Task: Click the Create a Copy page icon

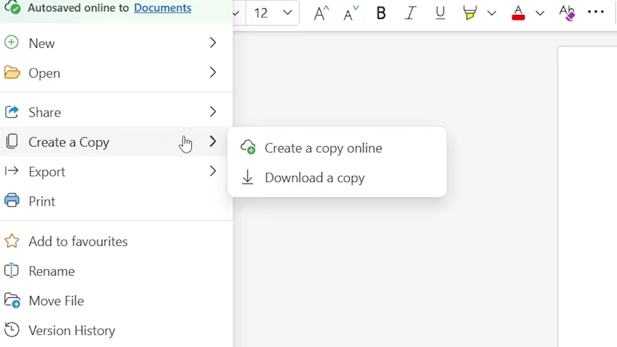Action: [12, 142]
